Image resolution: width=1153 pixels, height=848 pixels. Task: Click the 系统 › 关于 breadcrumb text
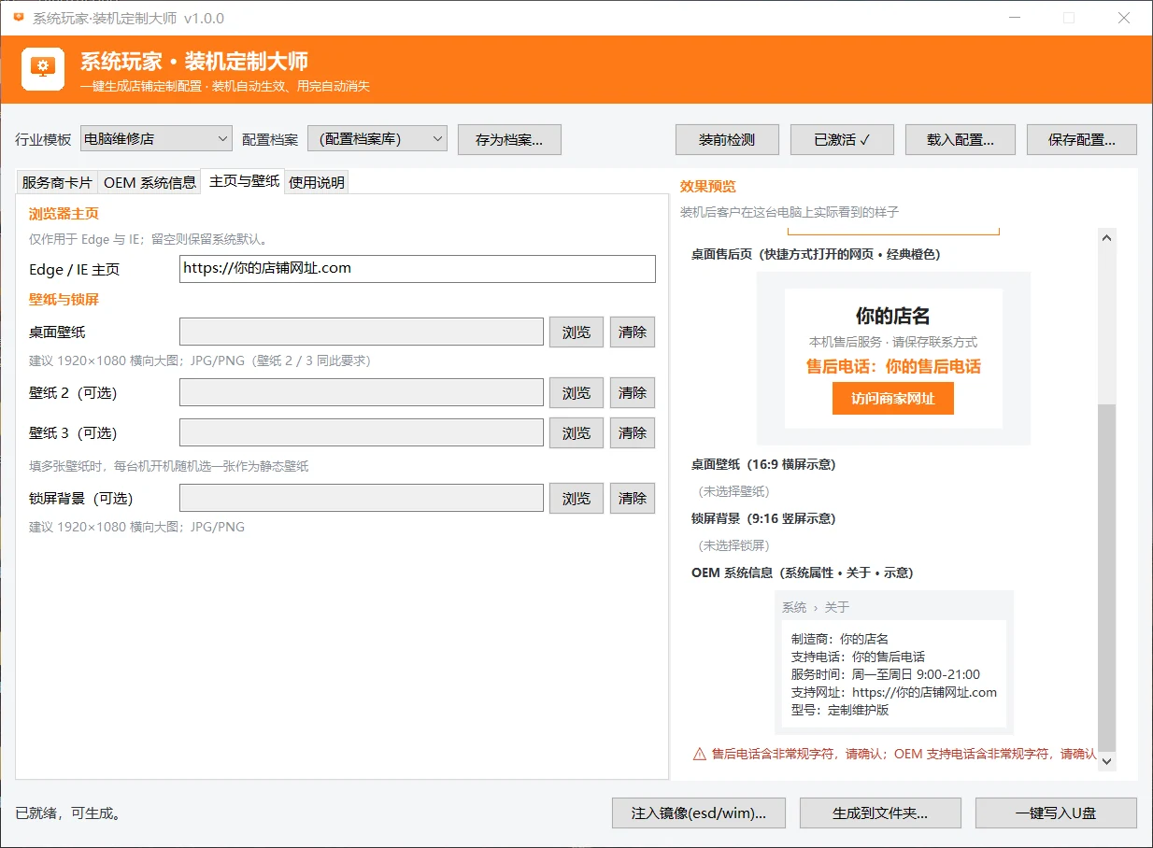click(816, 607)
